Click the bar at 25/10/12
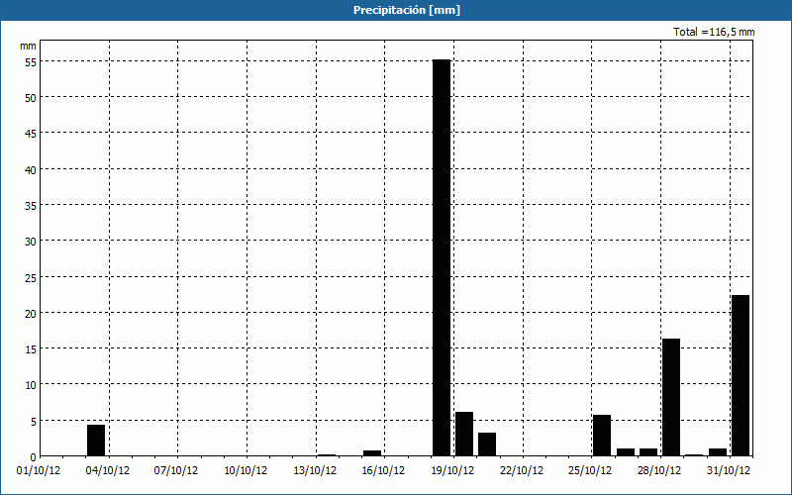Screen dimensions: 792x495 [x=602, y=436]
